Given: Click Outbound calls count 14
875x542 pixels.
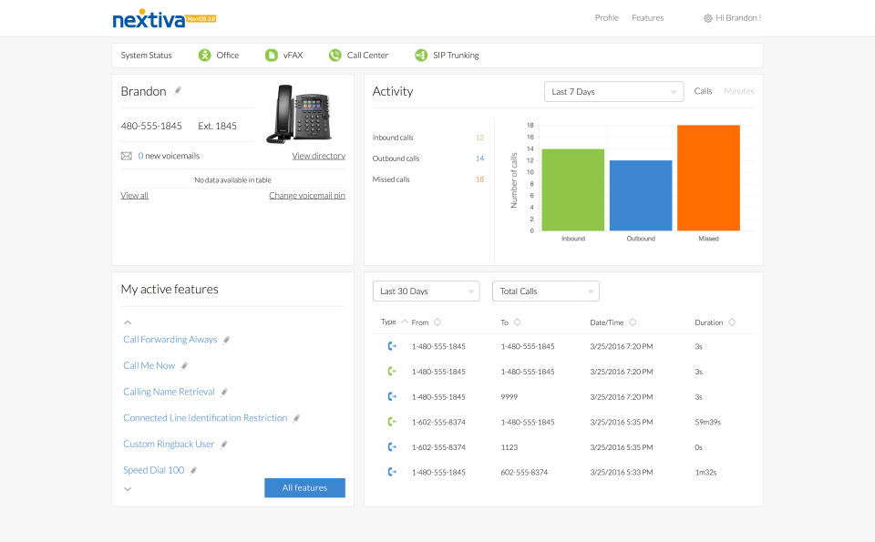Looking at the screenshot, I should coord(480,159).
